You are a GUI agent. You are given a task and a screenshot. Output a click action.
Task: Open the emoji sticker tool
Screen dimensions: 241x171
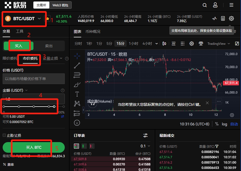coord(77,123)
